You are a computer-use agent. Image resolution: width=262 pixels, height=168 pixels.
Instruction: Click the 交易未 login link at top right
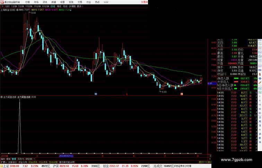pyautogui.click(x=144, y=2)
